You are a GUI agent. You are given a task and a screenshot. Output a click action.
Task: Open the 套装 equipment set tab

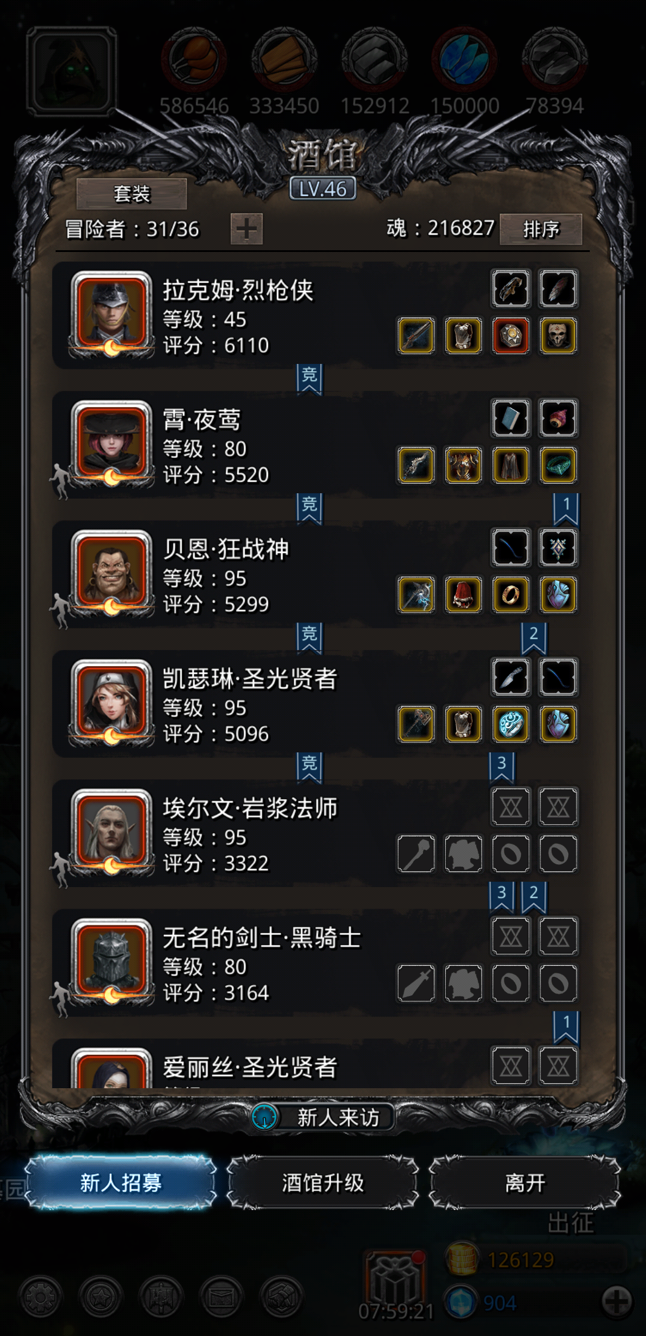(x=132, y=194)
